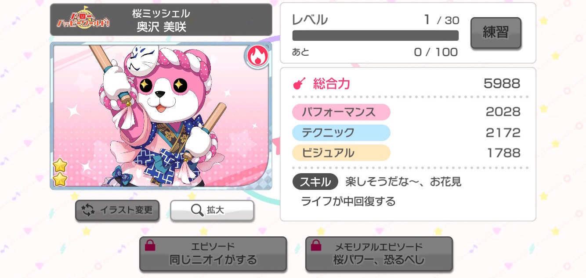Open the 同じニオイがする episode
The height and width of the screenshot is (278, 586).
pyautogui.click(x=213, y=254)
